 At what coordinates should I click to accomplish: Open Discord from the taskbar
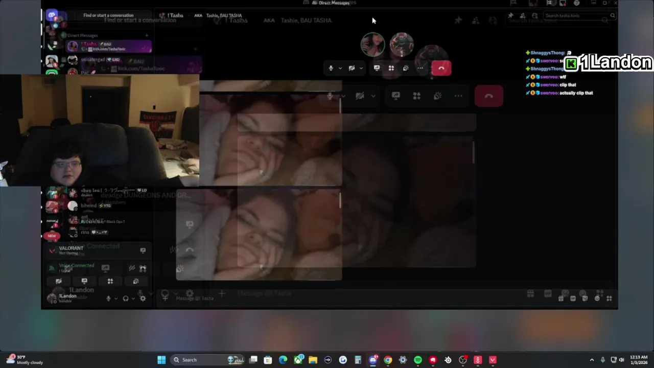(x=373, y=360)
